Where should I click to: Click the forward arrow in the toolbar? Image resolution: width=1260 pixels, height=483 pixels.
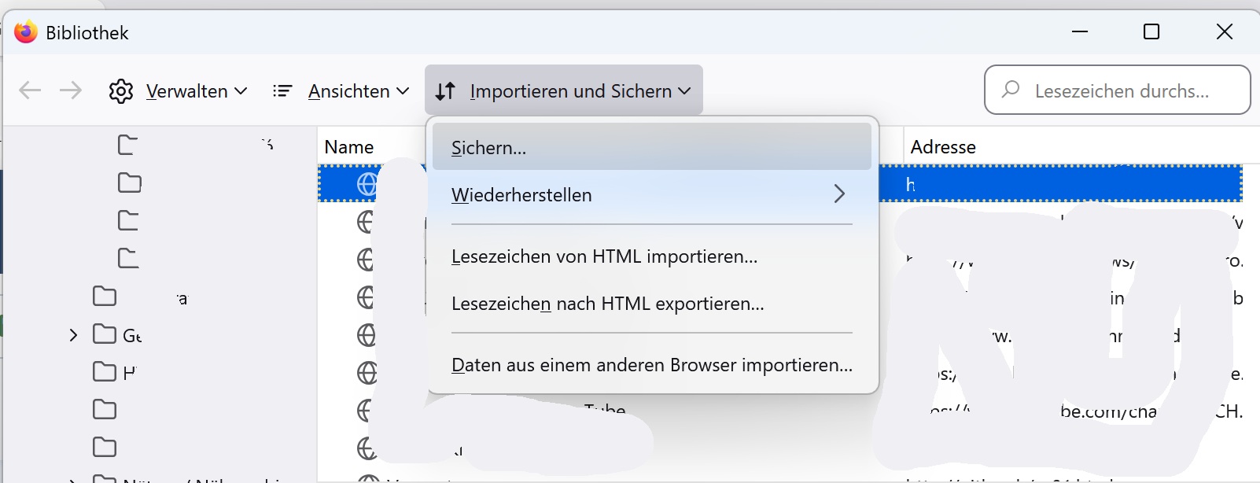coord(71,90)
